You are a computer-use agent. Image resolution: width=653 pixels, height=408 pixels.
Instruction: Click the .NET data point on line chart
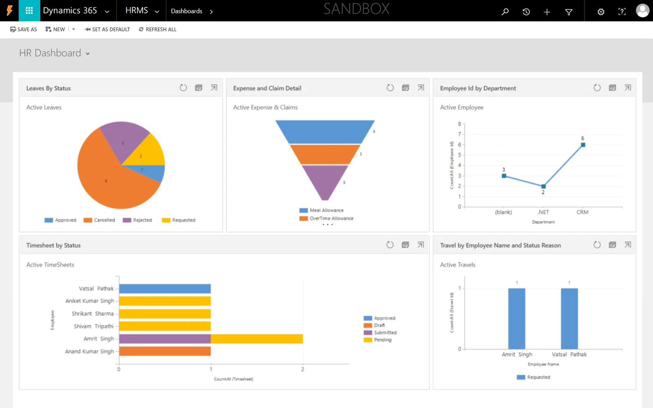point(543,186)
